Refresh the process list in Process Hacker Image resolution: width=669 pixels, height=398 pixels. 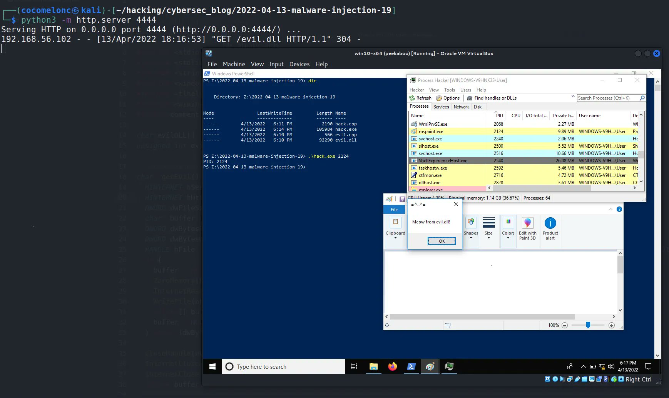(420, 98)
